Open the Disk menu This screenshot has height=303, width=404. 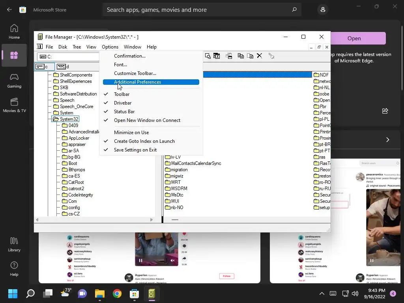tap(63, 47)
